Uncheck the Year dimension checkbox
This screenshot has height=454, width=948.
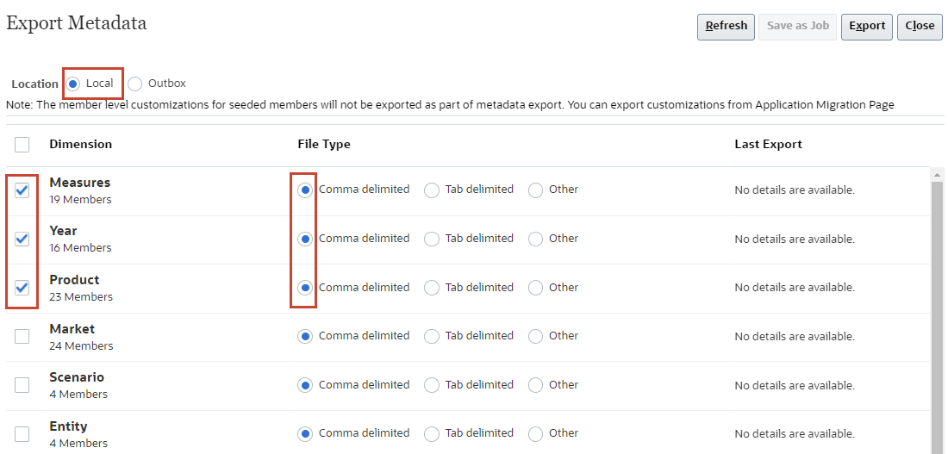(x=22, y=239)
